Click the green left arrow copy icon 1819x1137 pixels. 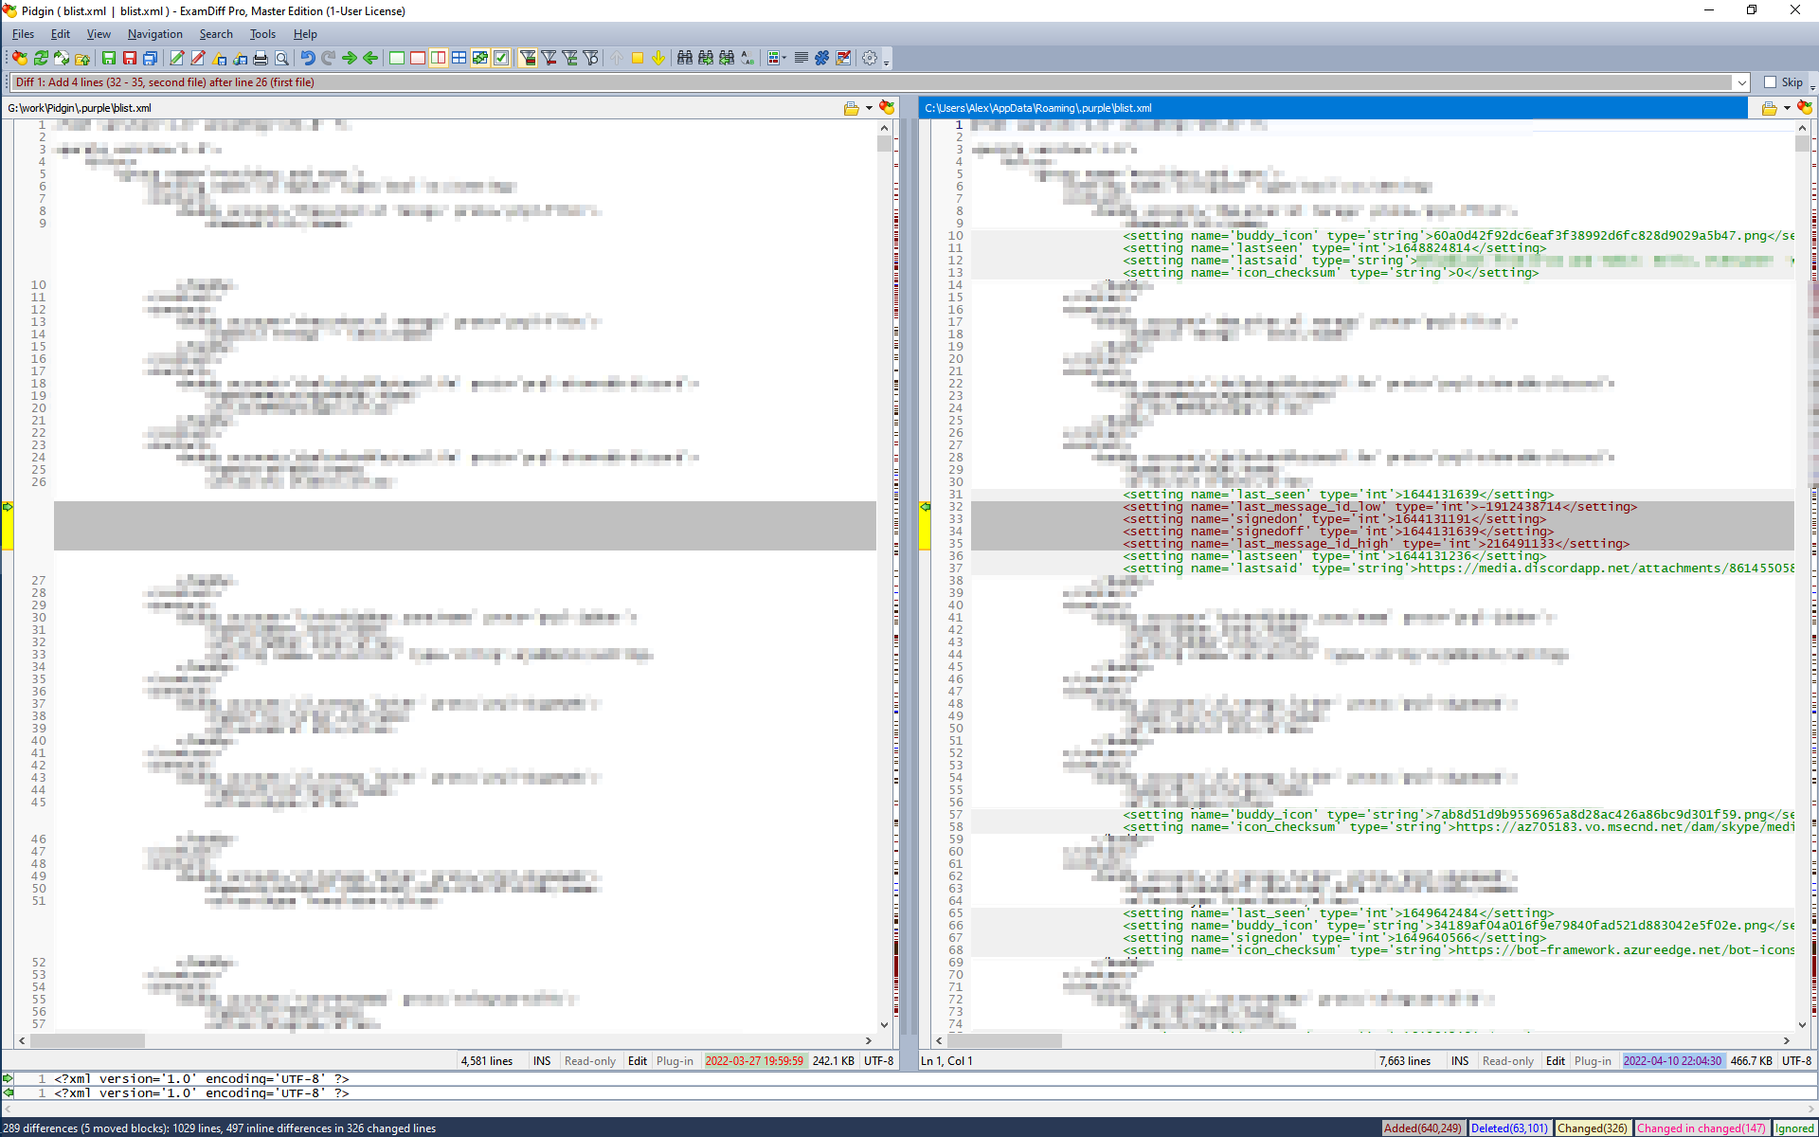coord(370,58)
